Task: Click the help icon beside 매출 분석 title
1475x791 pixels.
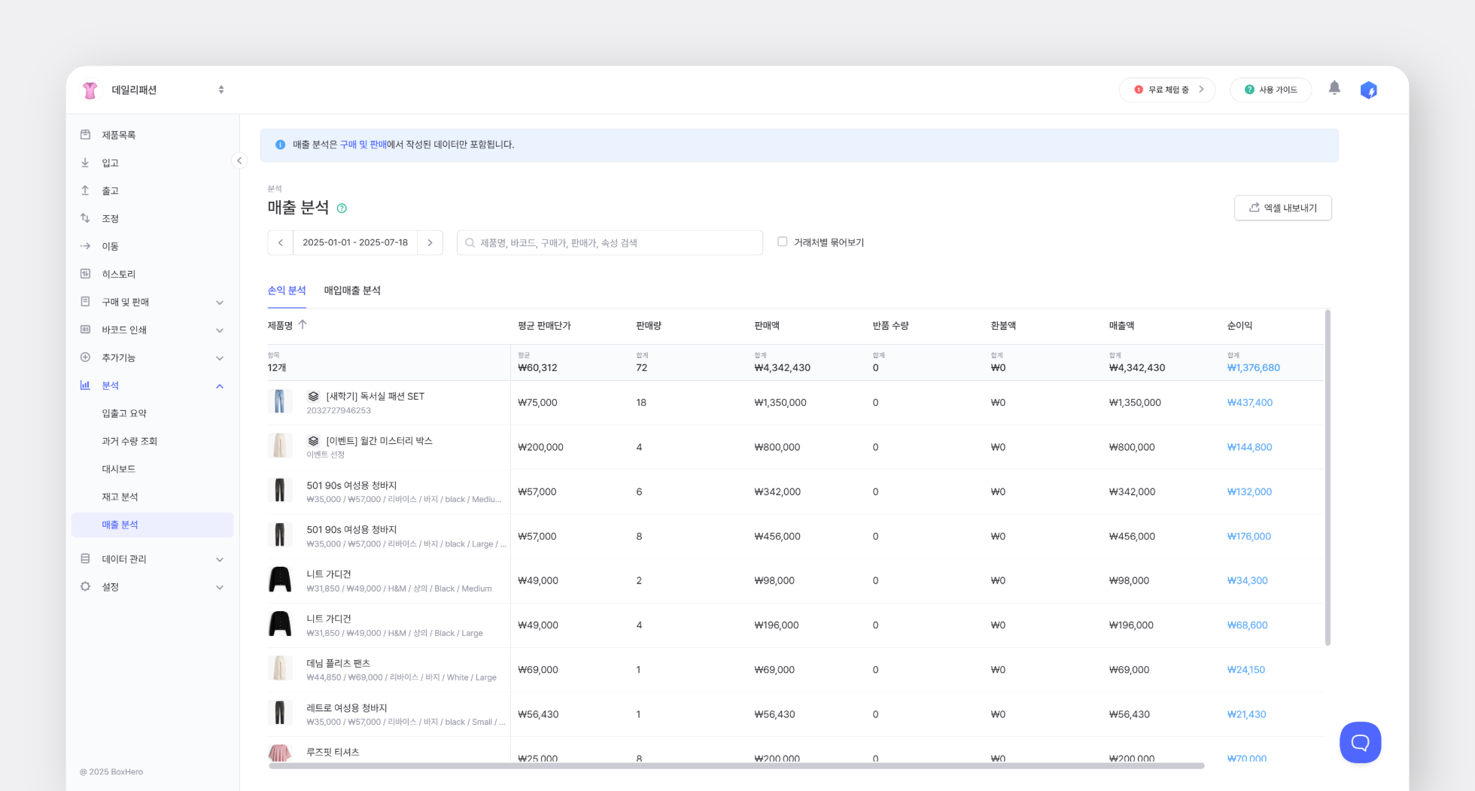Action: pyautogui.click(x=342, y=208)
